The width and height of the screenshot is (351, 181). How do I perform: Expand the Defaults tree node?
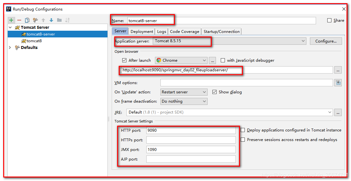(10, 48)
